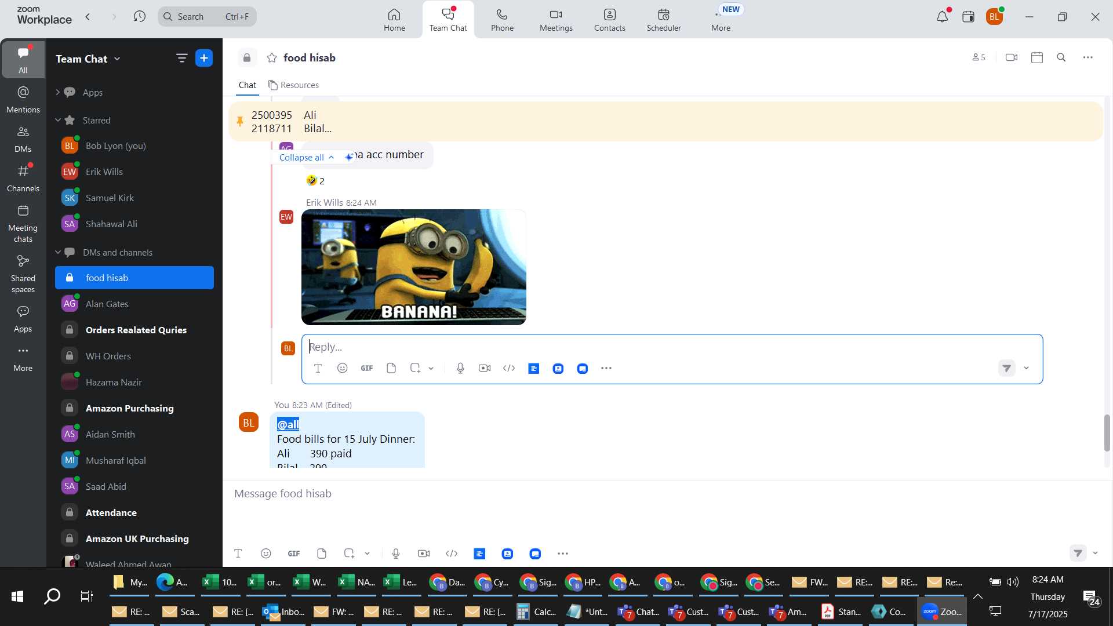Open Shared spaces in sidebar
Image resolution: width=1113 pixels, height=626 pixels.
pos(23,274)
